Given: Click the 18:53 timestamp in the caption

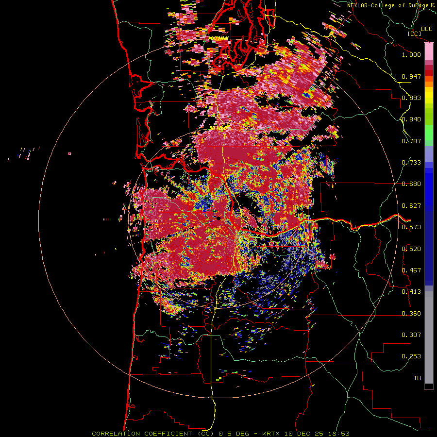Looking at the screenshot, I should click(339, 434).
